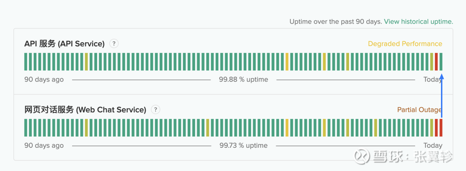Image resolution: width=466 pixels, height=171 pixels.
Task: Click the Degraded Performance status label
Action: (x=405, y=44)
